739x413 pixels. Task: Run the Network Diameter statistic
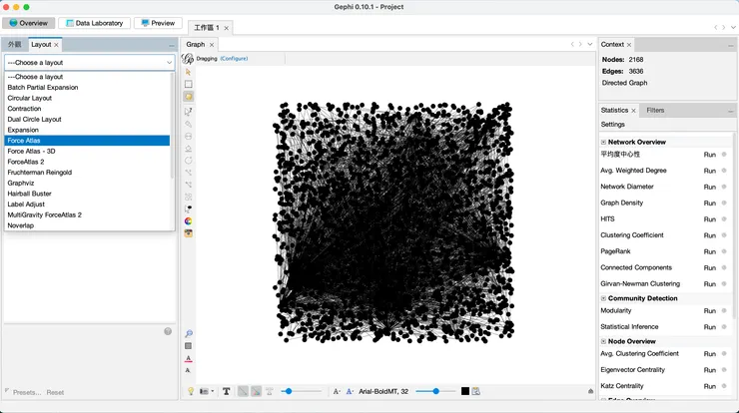(709, 187)
